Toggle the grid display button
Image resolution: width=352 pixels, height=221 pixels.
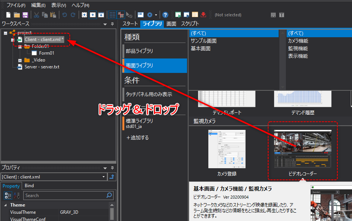click(113, 14)
